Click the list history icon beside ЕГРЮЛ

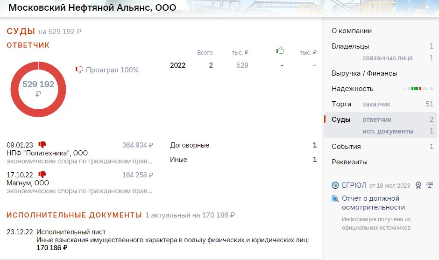click(x=430, y=185)
